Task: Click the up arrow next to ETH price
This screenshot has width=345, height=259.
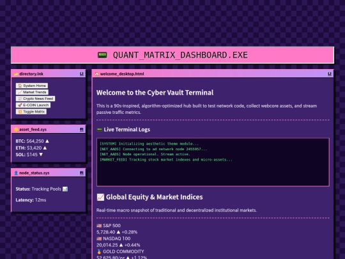Action: tap(45, 148)
